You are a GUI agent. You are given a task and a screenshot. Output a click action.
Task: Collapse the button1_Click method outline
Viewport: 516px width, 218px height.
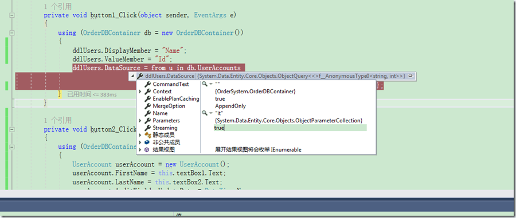coord(12,15)
